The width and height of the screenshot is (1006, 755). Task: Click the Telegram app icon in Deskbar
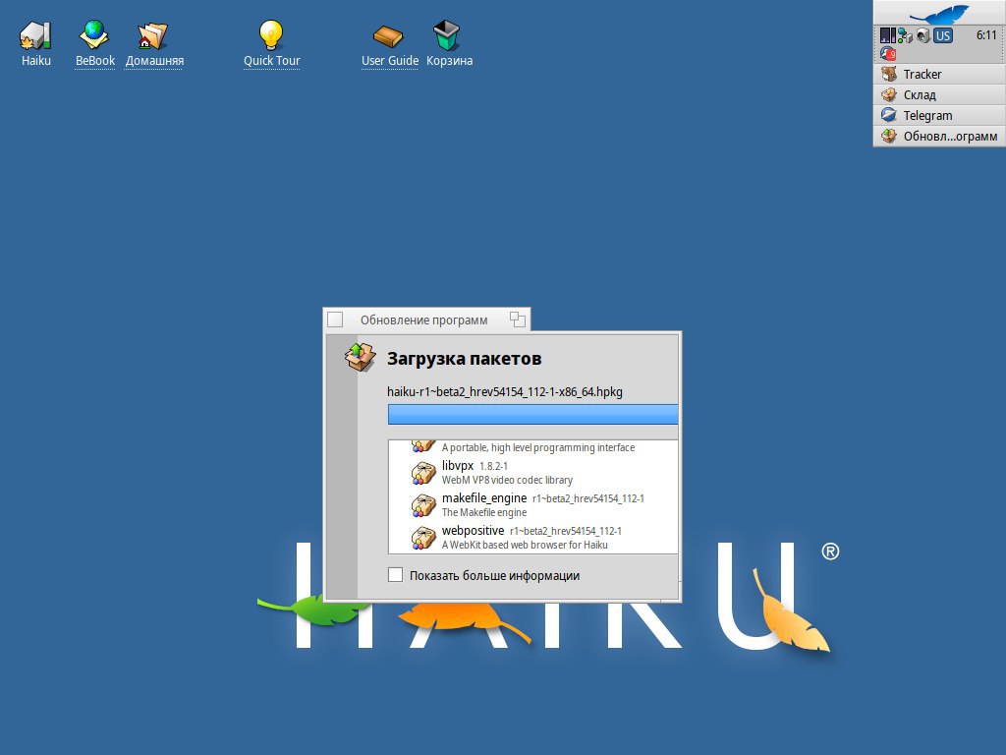click(888, 115)
